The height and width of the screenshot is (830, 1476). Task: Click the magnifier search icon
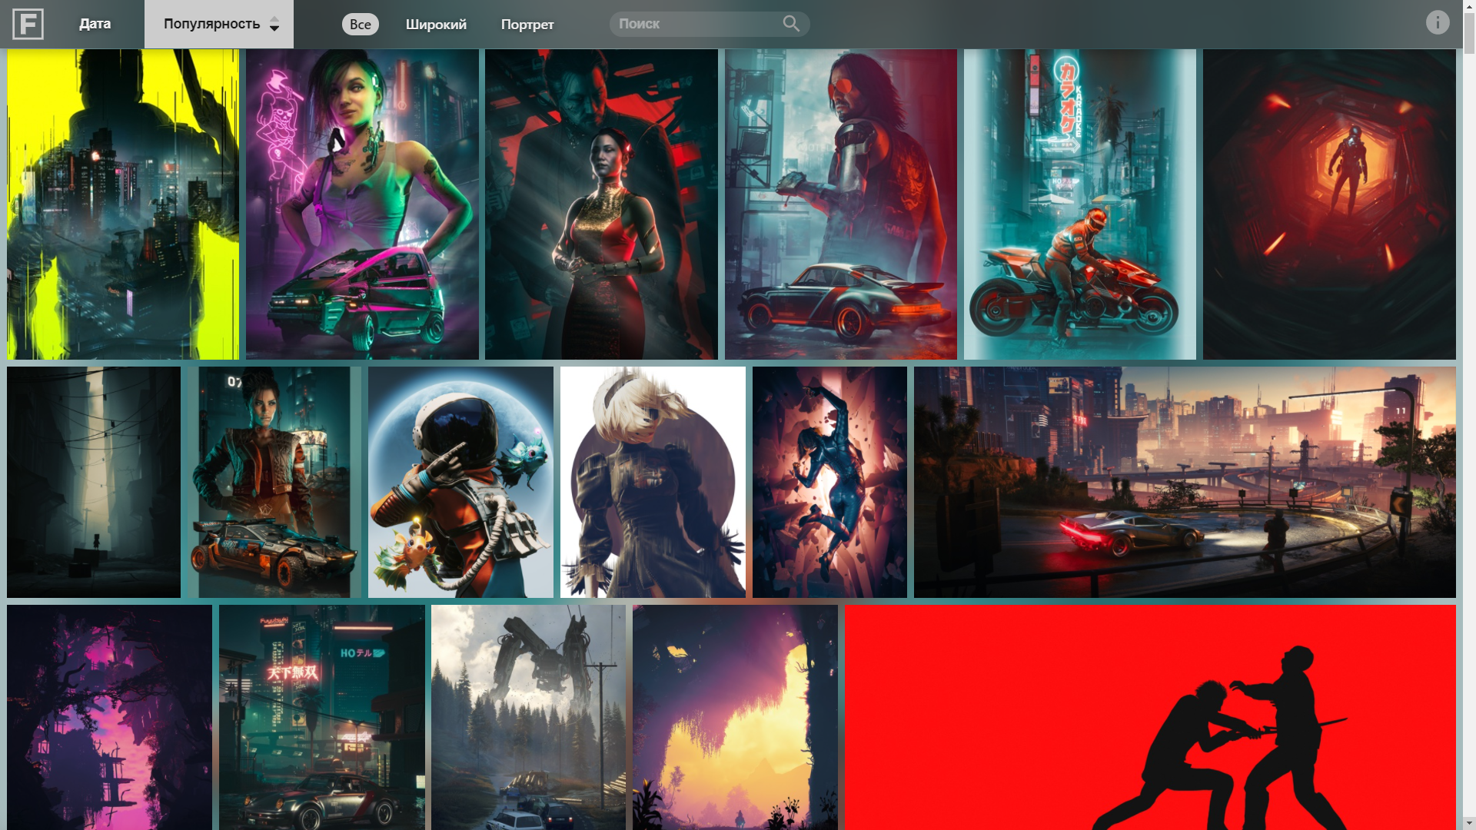[791, 24]
